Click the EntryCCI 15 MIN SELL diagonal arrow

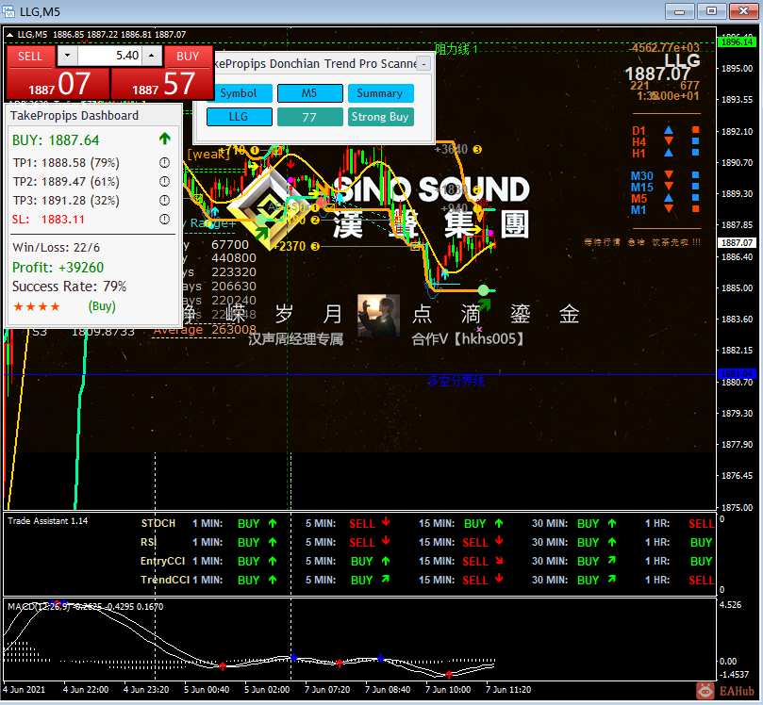pos(499,560)
